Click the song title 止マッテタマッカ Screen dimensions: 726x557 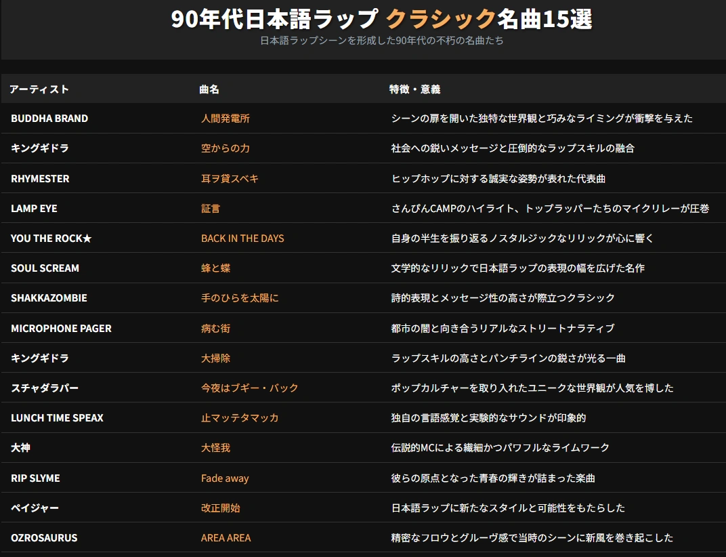pyautogui.click(x=240, y=417)
